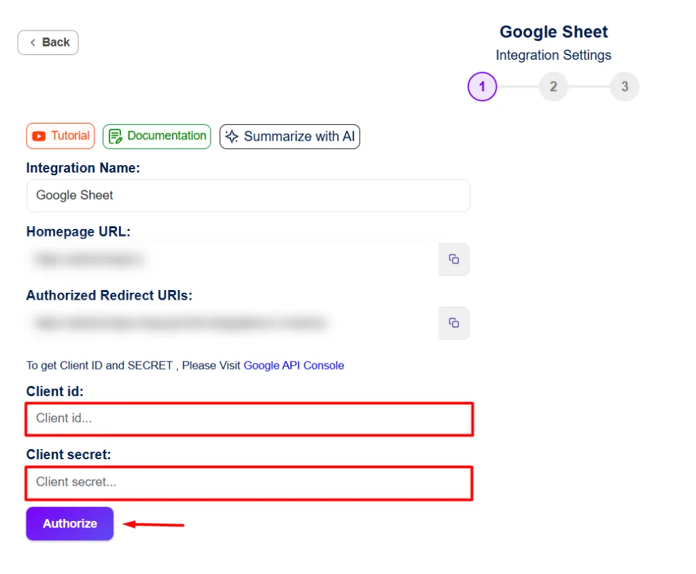
Task: Focus the Integration Name field
Action: coord(248,196)
